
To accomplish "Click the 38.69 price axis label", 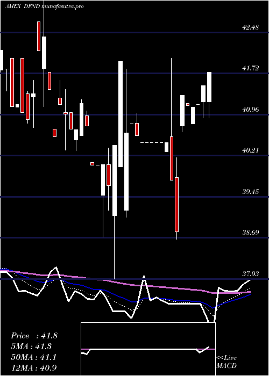I will [x=251, y=233].
